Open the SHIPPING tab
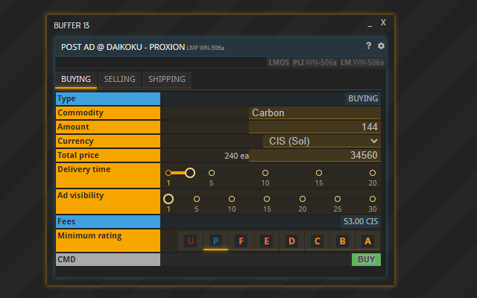477x298 pixels. coord(167,80)
